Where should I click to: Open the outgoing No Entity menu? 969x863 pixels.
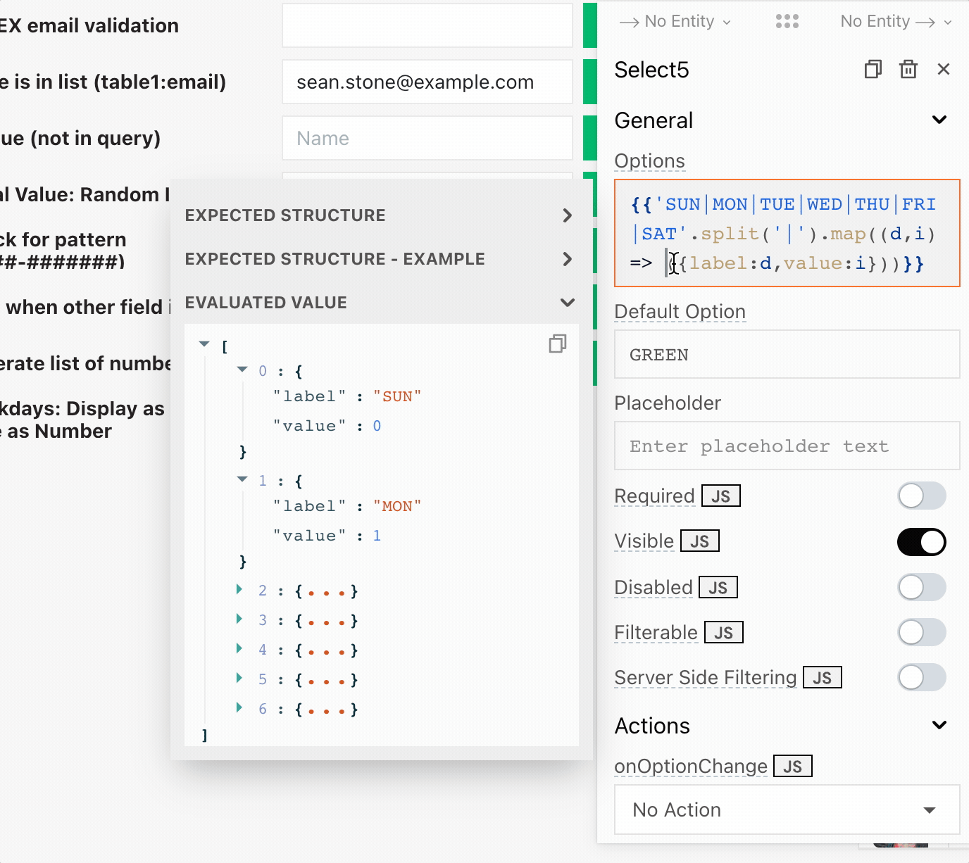tap(896, 22)
